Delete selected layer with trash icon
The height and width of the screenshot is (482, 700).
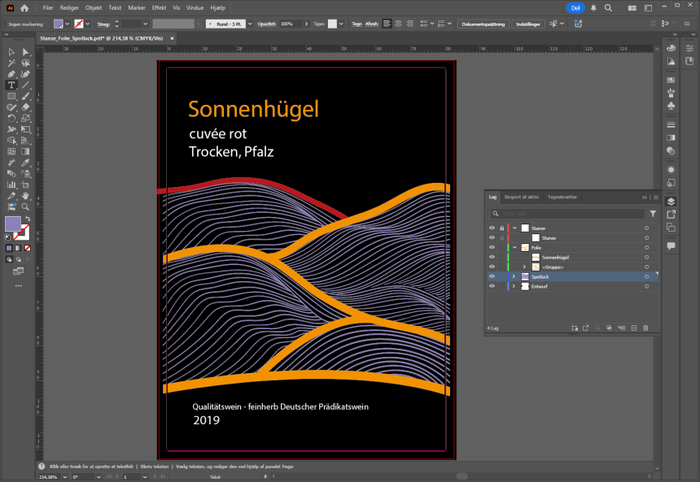[645, 328]
